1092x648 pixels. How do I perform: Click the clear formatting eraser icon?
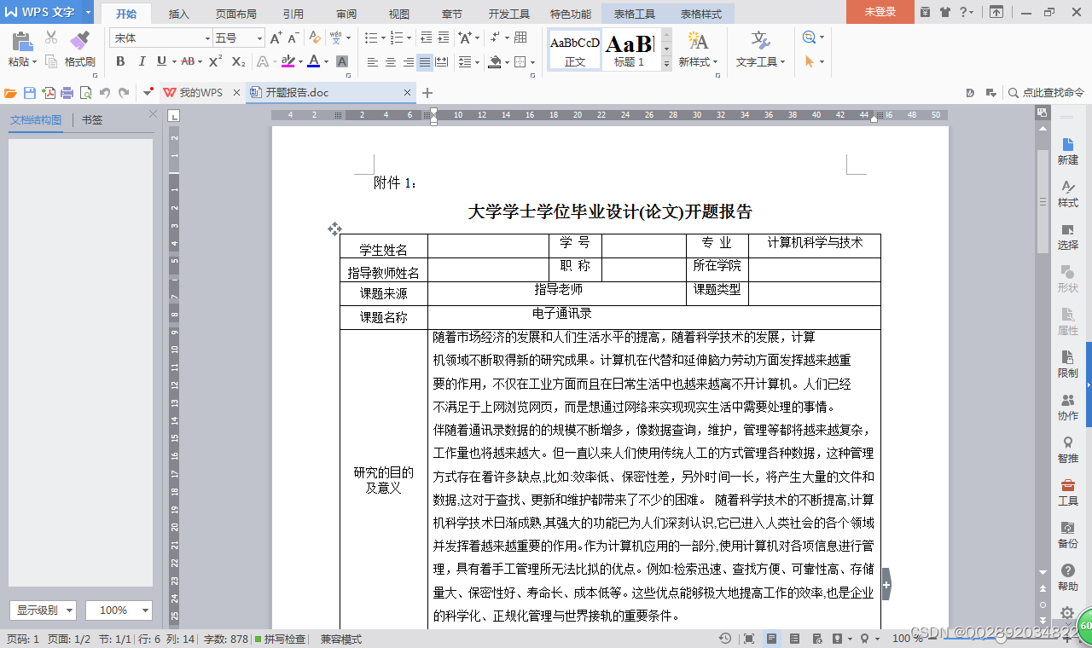pyautogui.click(x=315, y=38)
